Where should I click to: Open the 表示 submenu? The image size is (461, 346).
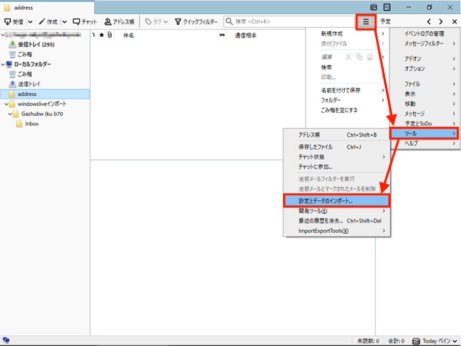(x=425, y=94)
